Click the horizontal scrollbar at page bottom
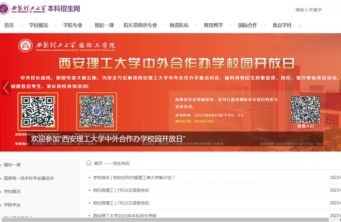Screen dimensions: 341x222 pos(165,220)
